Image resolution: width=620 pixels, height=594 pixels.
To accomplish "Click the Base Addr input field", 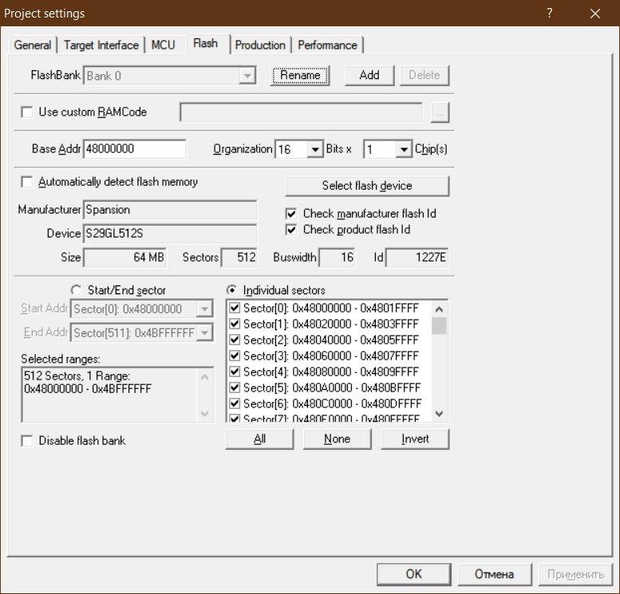I will pyautogui.click(x=134, y=149).
